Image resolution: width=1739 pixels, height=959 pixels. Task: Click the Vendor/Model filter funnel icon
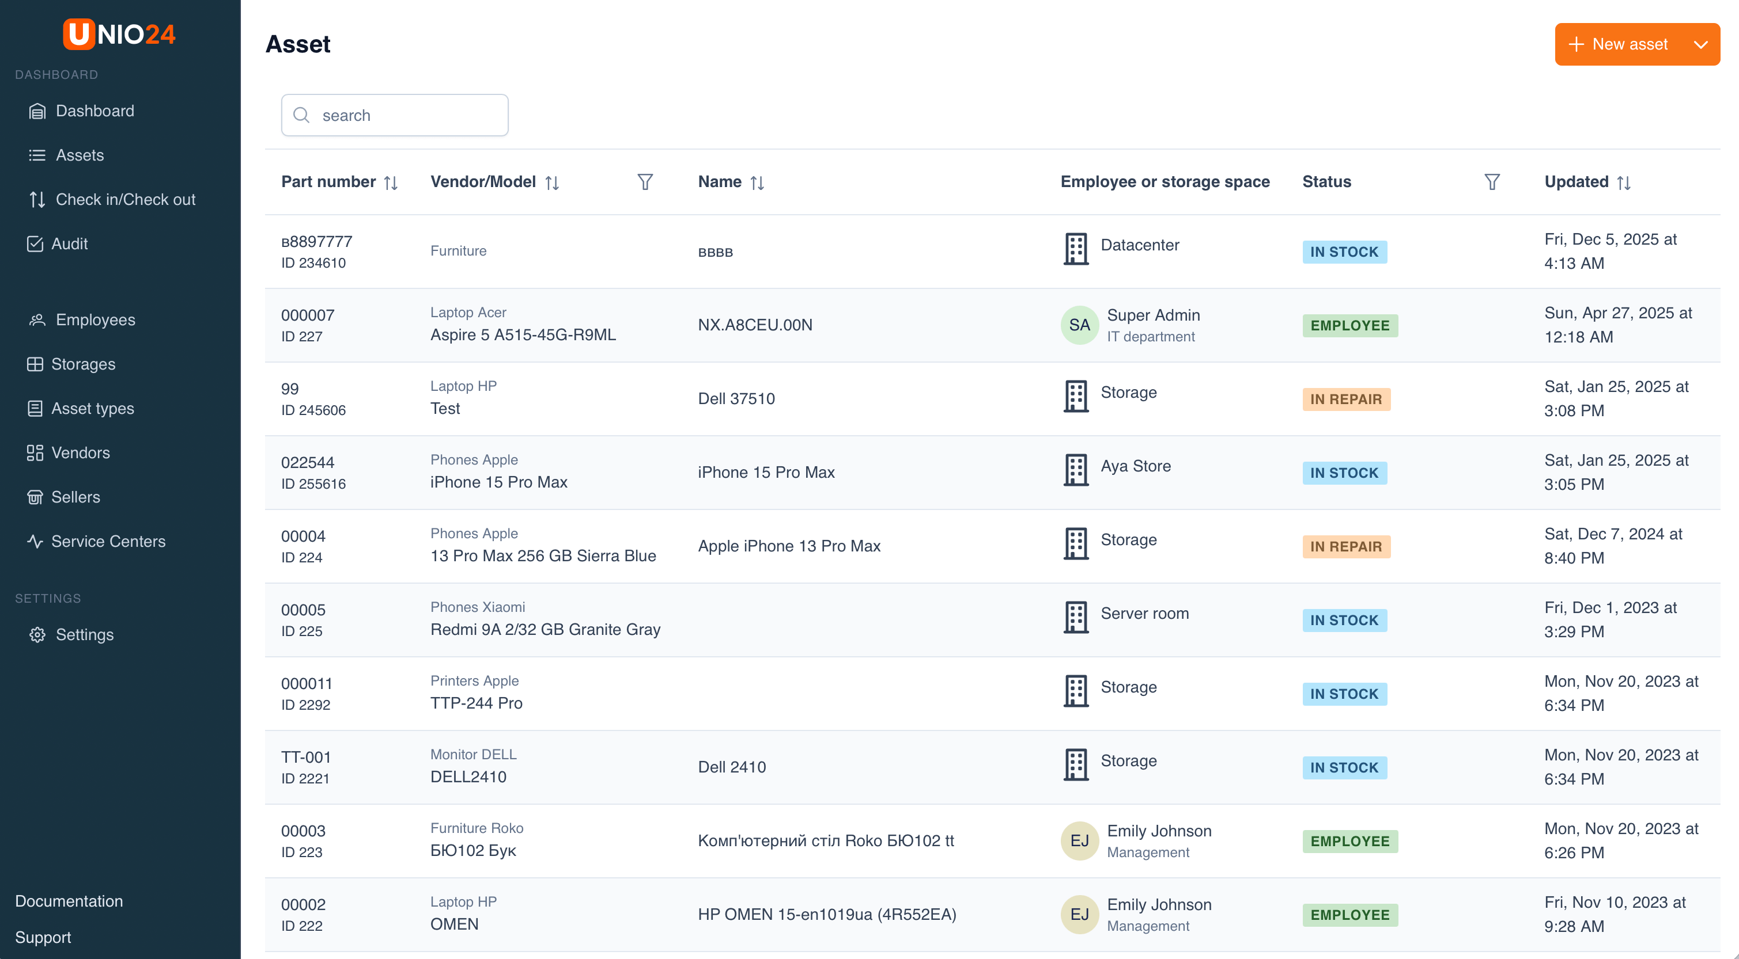645,182
